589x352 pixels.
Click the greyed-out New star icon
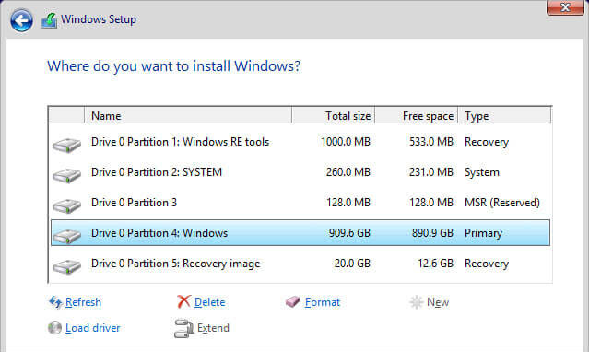[x=416, y=302]
